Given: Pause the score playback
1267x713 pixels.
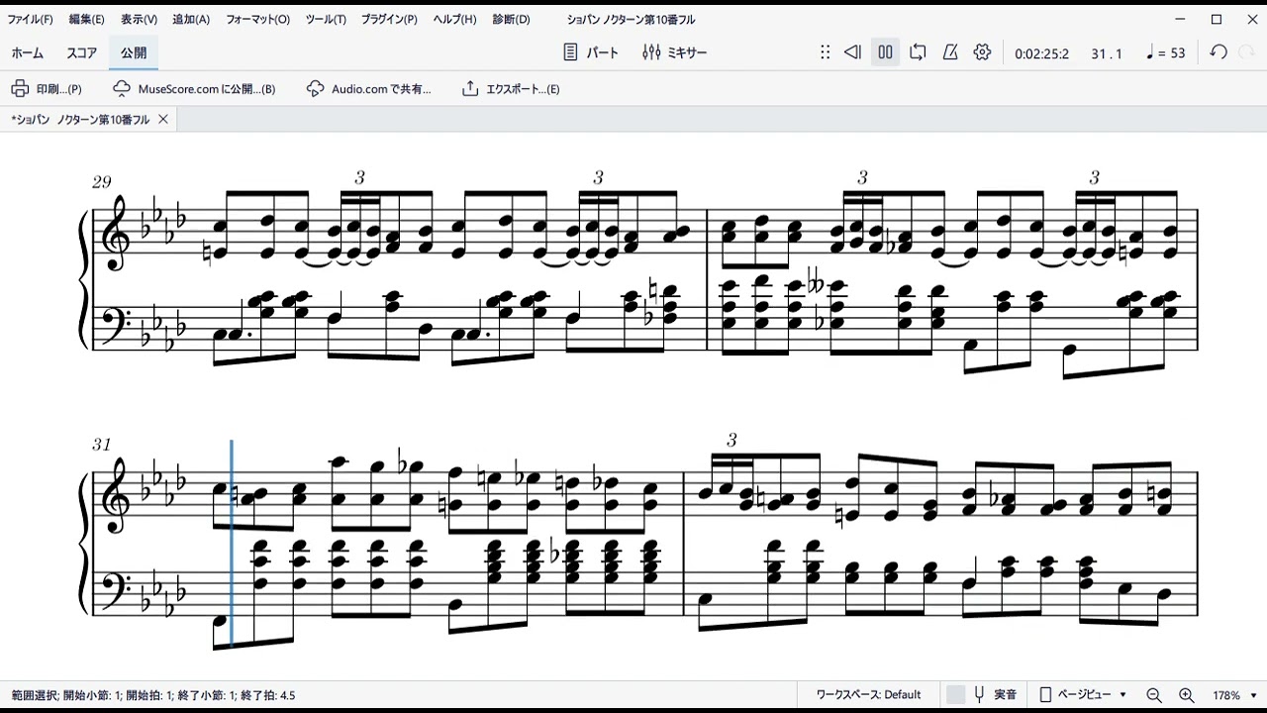Looking at the screenshot, I should click(x=886, y=52).
